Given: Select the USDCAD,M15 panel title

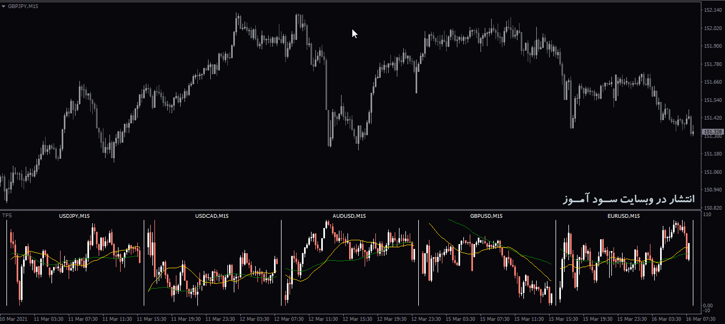Looking at the screenshot, I should click(211, 216).
